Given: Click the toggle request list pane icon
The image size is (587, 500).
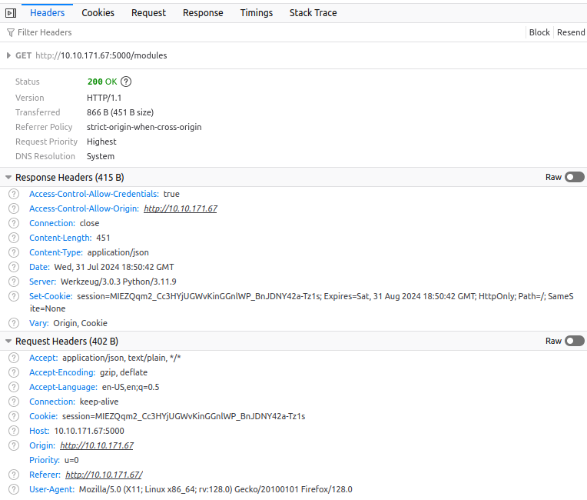Looking at the screenshot, I should click(11, 12).
